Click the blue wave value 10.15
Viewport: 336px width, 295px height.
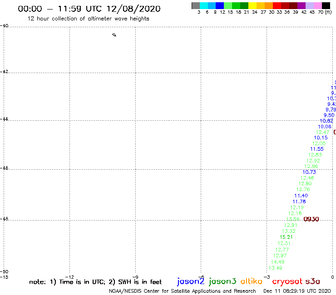(321, 138)
